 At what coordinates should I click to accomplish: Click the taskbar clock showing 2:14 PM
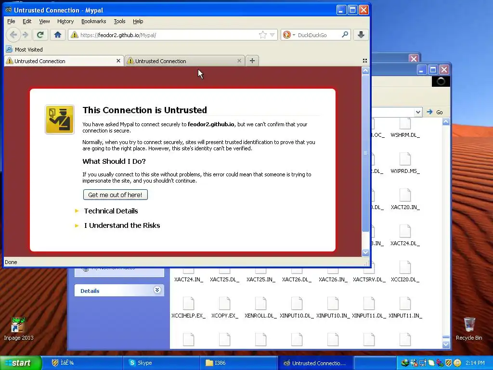click(x=475, y=363)
